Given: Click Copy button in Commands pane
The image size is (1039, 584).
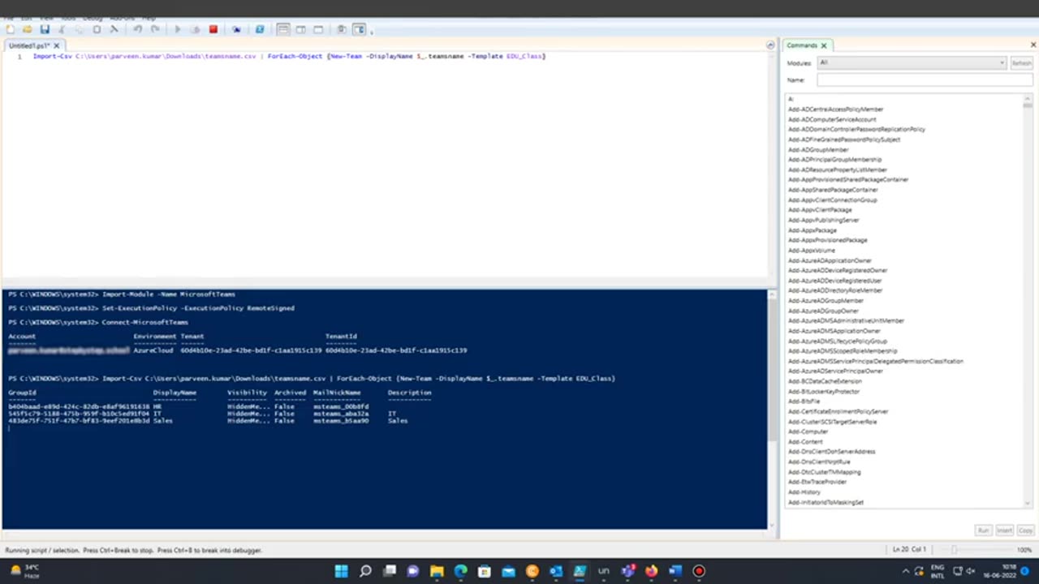Looking at the screenshot, I should tap(1025, 530).
